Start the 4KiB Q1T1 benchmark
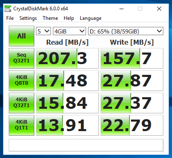 click(x=21, y=125)
